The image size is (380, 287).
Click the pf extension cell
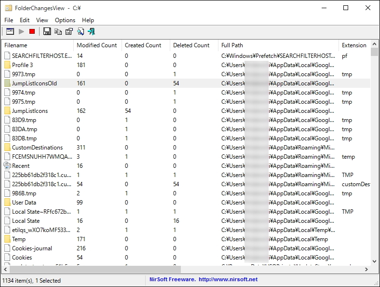pos(344,56)
